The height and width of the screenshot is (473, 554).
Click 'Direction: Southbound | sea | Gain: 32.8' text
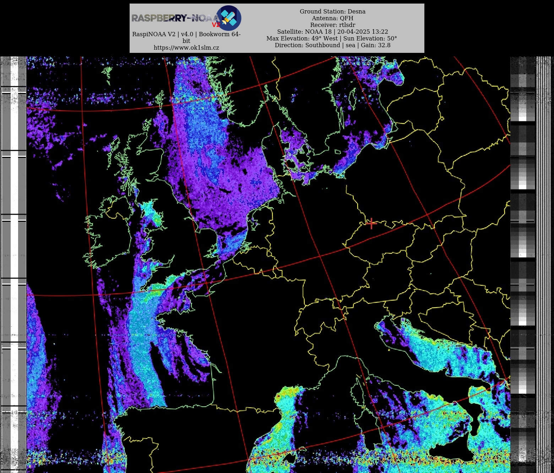(332, 45)
